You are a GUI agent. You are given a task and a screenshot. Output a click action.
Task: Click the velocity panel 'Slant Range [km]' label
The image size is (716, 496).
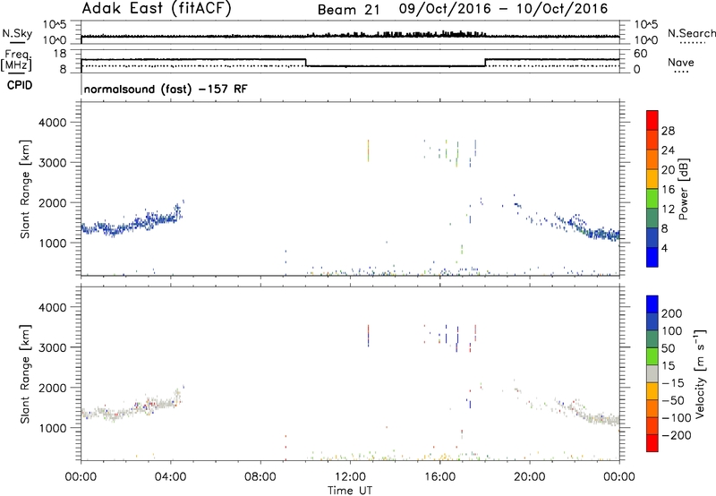25,374
